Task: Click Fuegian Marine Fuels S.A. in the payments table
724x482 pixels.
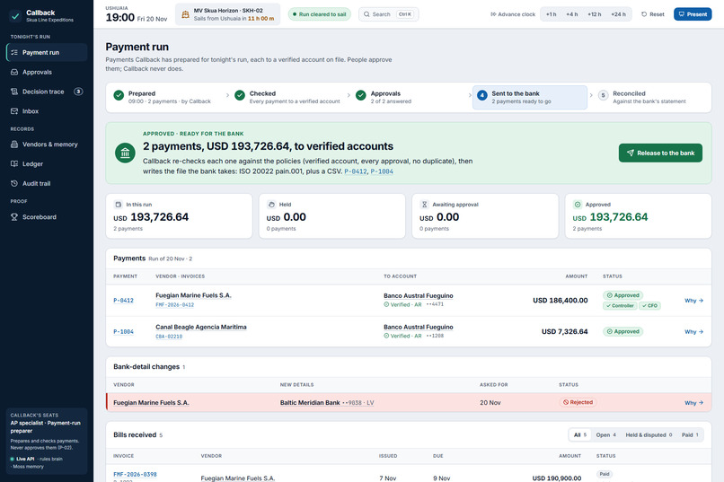Action: coord(193,295)
